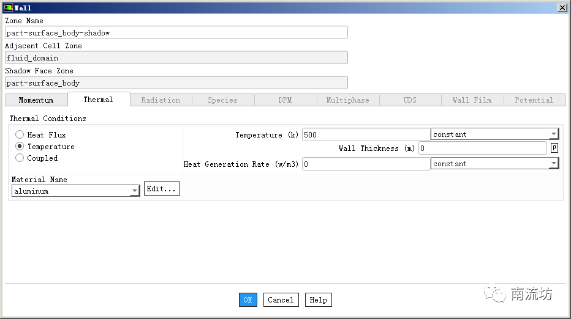Click the Heat Generation Rate value field
Screen dimensions: 571x319
coord(366,164)
